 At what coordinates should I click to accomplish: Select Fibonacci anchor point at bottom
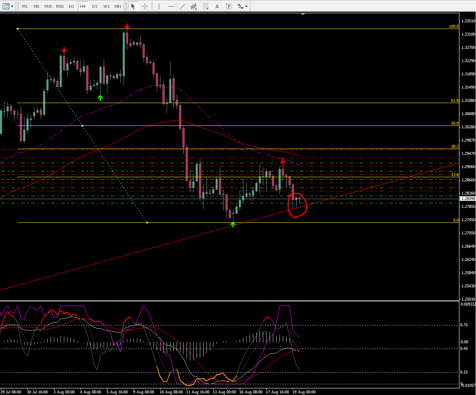(147, 222)
